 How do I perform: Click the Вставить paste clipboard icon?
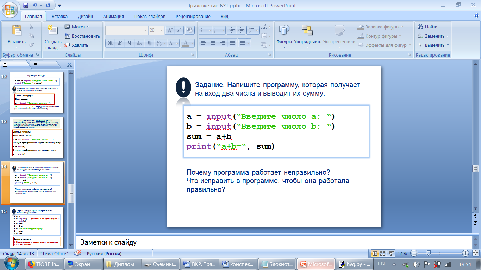[x=17, y=31]
